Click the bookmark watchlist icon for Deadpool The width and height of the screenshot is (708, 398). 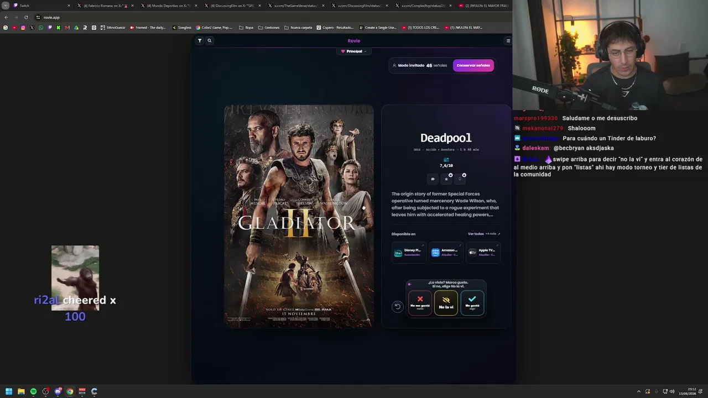pos(460,179)
